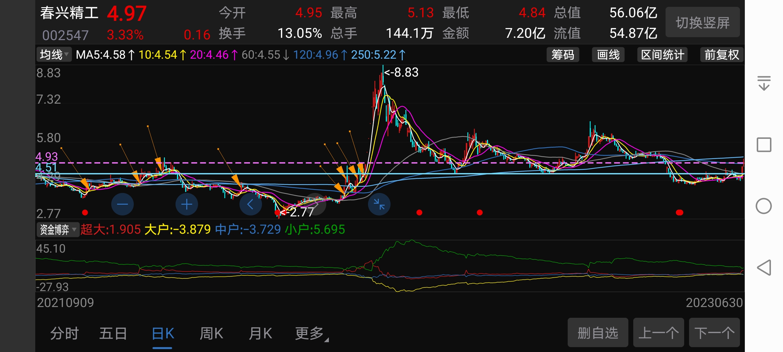Expand the 更多 period options

[312, 334]
